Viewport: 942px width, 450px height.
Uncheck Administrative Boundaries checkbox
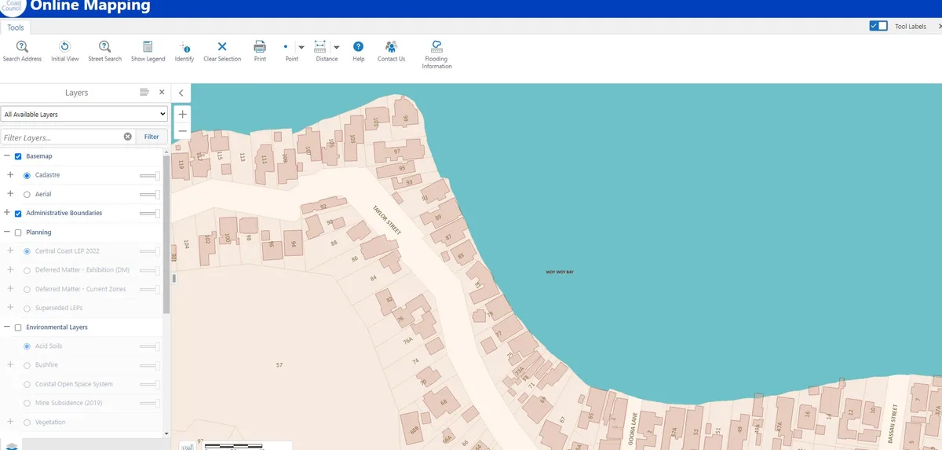tap(18, 213)
